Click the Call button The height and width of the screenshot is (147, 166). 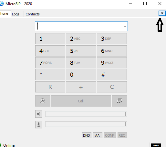81,101
